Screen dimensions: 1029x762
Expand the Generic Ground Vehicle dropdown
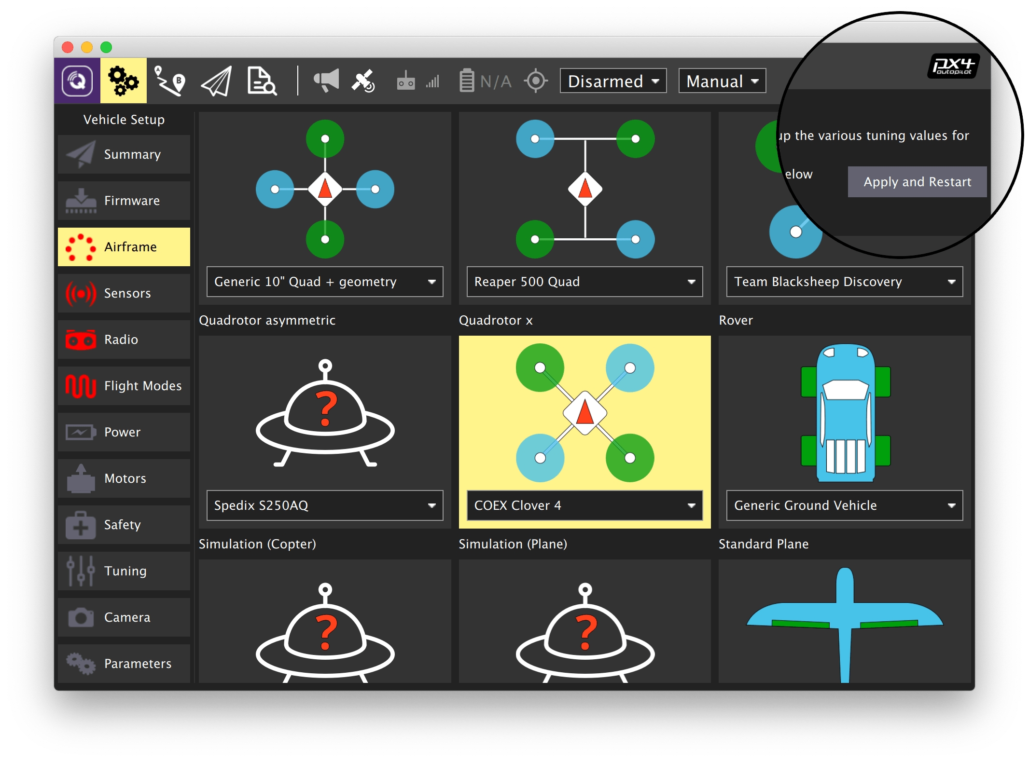click(844, 505)
